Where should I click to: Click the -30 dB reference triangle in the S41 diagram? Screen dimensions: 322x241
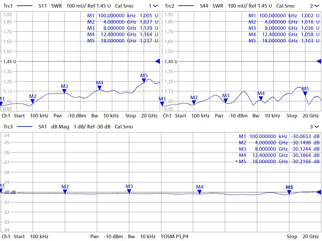[x=319, y=192]
